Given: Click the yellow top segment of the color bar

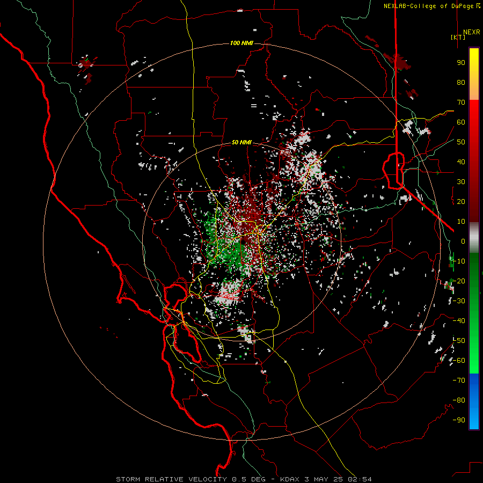Looking at the screenshot, I should click(474, 74).
